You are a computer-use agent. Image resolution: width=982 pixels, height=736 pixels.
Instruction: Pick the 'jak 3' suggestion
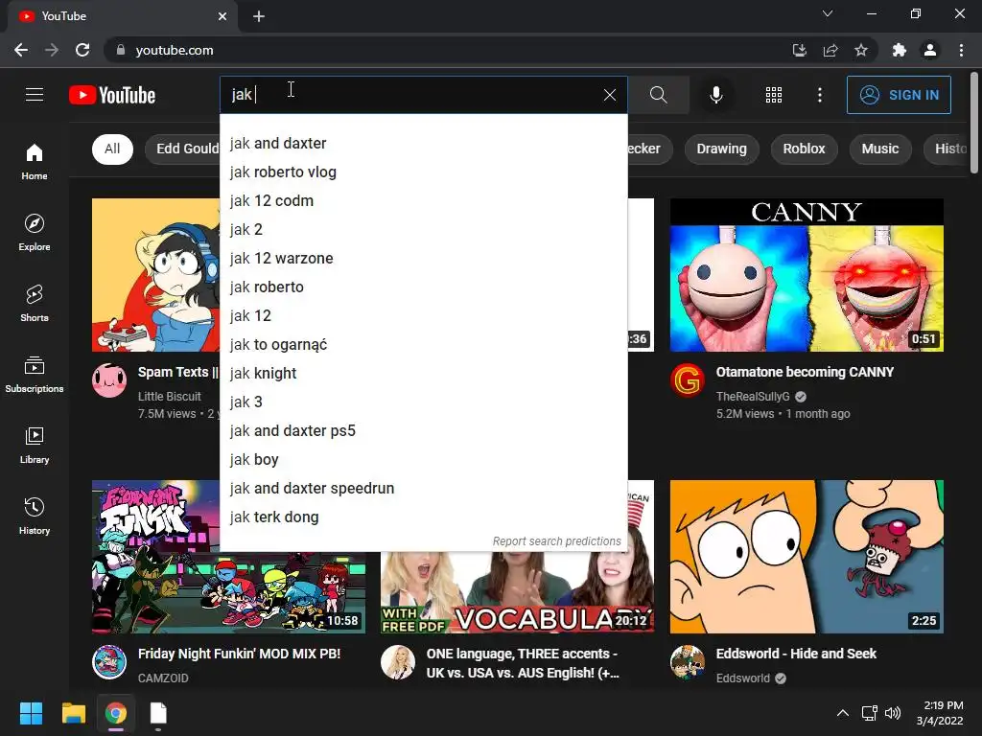click(423, 402)
